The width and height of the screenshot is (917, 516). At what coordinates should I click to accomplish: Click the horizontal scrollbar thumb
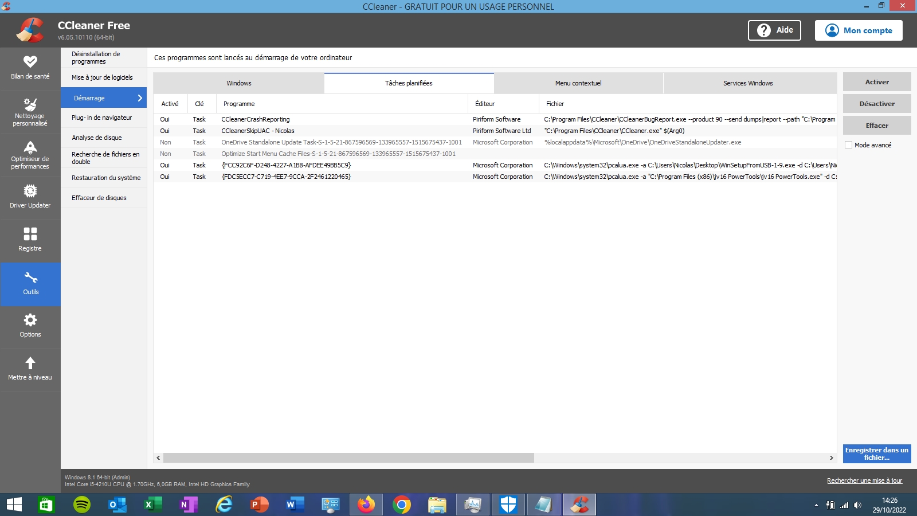tap(348, 458)
